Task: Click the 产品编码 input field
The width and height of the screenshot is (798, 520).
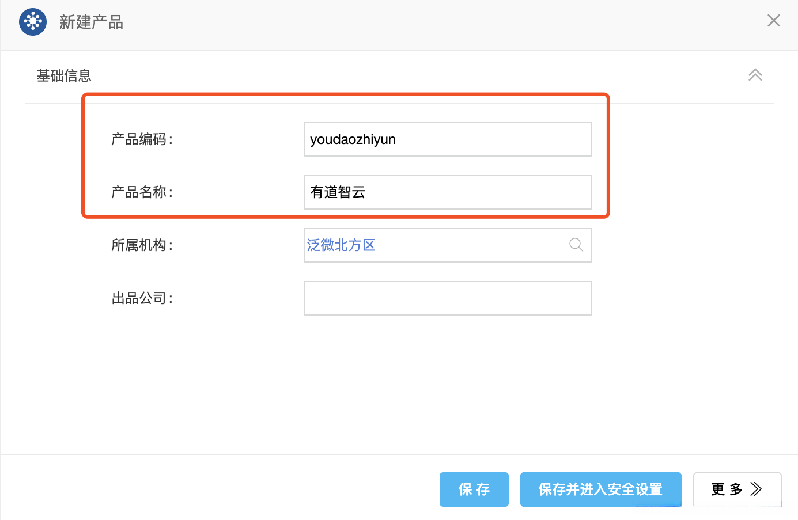Action: tap(490, 139)
